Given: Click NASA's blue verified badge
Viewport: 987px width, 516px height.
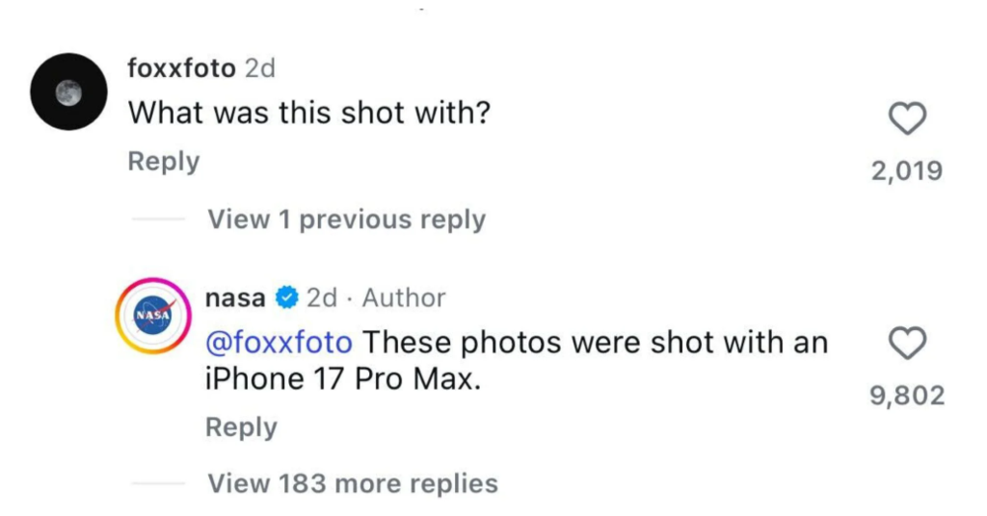Looking at the screenshot, I should [x=286, y=298].
